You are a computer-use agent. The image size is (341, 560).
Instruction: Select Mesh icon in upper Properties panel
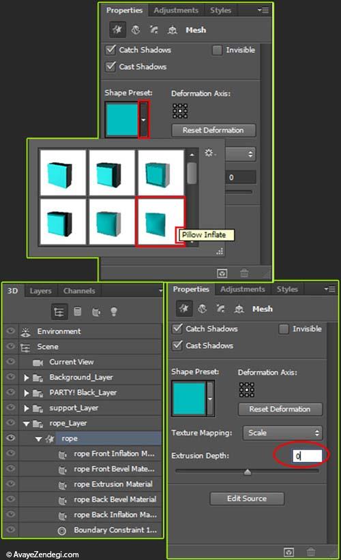point(117,30)
